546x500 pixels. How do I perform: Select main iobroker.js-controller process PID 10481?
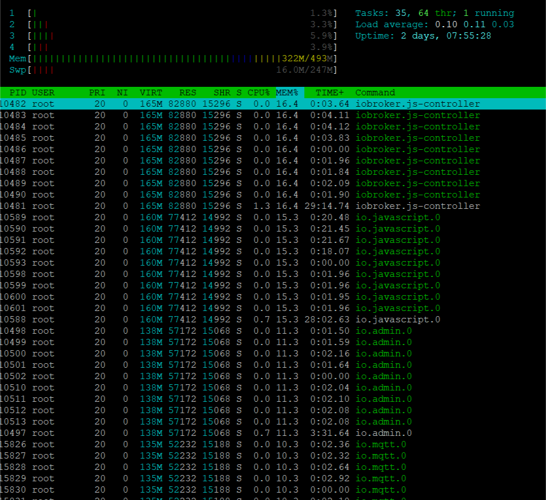click(273, 206)
